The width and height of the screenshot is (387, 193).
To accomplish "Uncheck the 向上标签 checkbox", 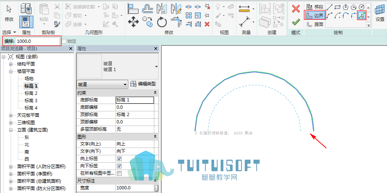I will (x=119, y=159).
